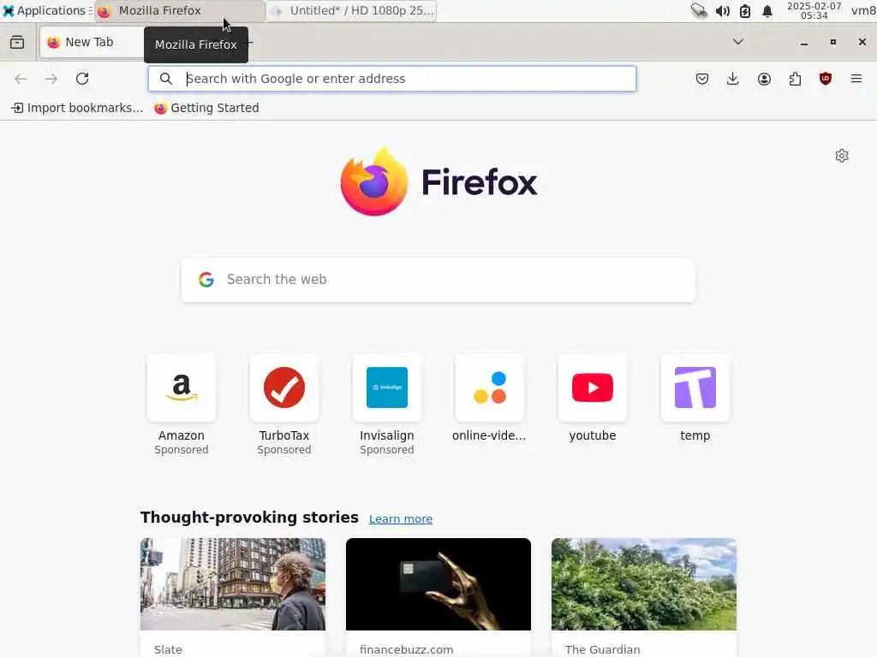This screenshot has width=877, height=657.
Task: Click the volume icon in system tray
Action: click(723, 11)
